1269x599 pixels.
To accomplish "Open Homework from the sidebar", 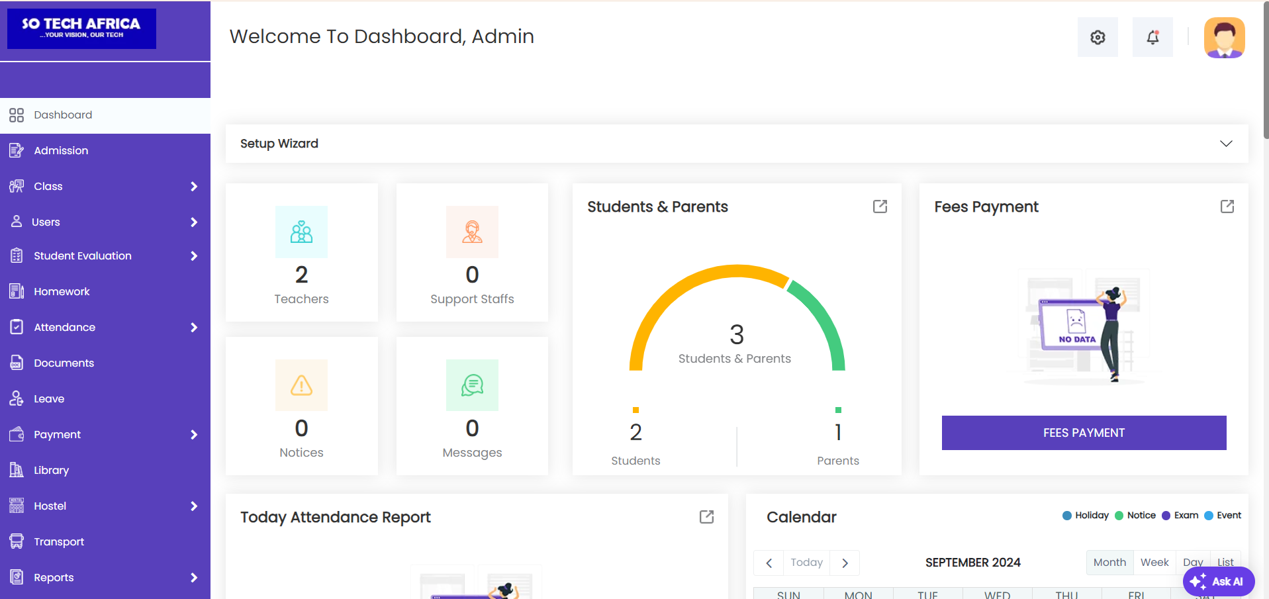I will [x=62, y=292].
